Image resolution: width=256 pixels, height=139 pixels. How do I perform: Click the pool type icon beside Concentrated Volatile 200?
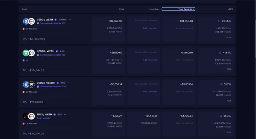(x=38, y=87)
